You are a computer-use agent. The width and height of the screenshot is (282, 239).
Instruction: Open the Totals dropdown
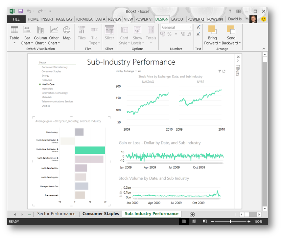click(x=151, y=35)
